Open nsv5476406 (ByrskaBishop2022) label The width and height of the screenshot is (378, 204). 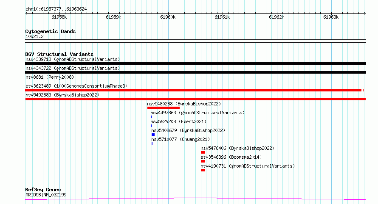click(x=237, y=148)
